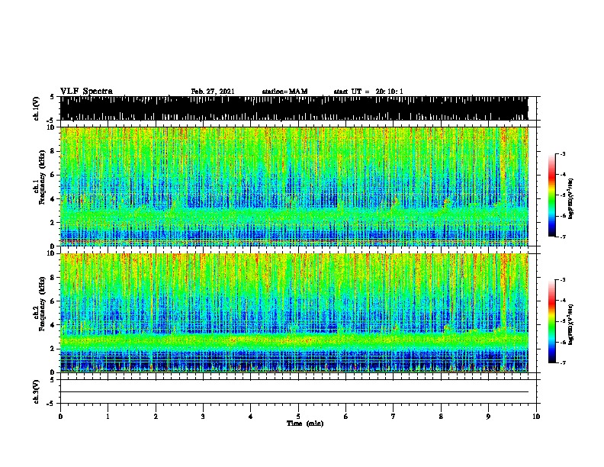The image size is (604, 467).
Task: Click the ch.1 colorbar log(PSD) unit label
Action: point(571,199)
